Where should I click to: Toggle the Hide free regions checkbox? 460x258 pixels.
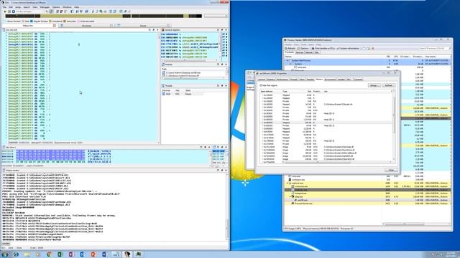(x=261, y=85)
